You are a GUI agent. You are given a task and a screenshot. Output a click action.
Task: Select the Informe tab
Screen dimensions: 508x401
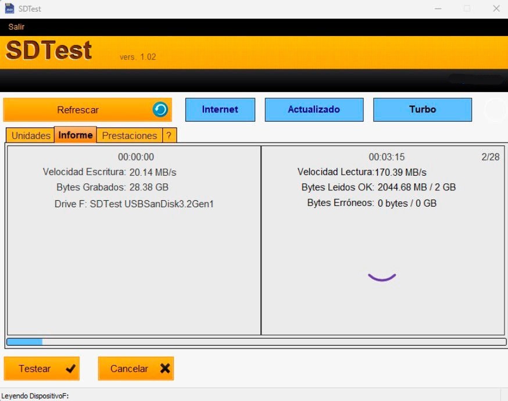click(x=75, y=135)
